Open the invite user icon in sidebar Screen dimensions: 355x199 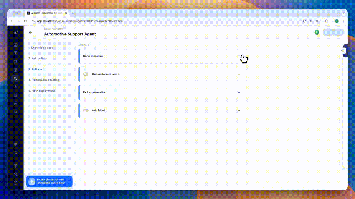pyautogui.click(x=16, y=174)
